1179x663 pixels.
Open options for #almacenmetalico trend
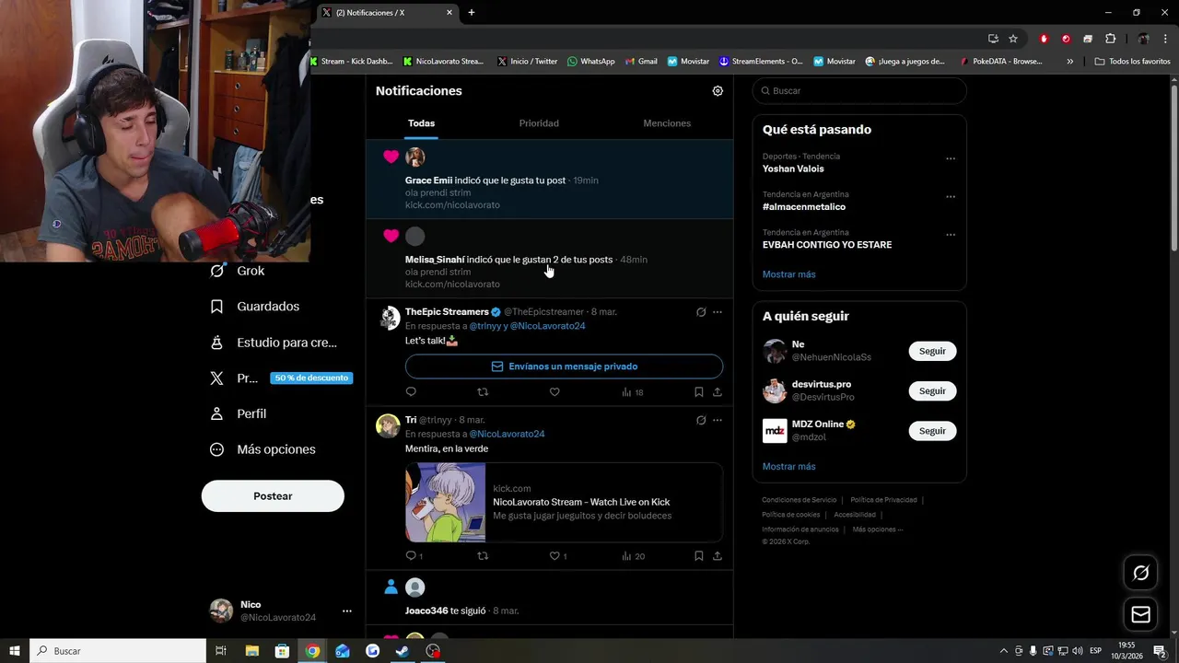951,197
